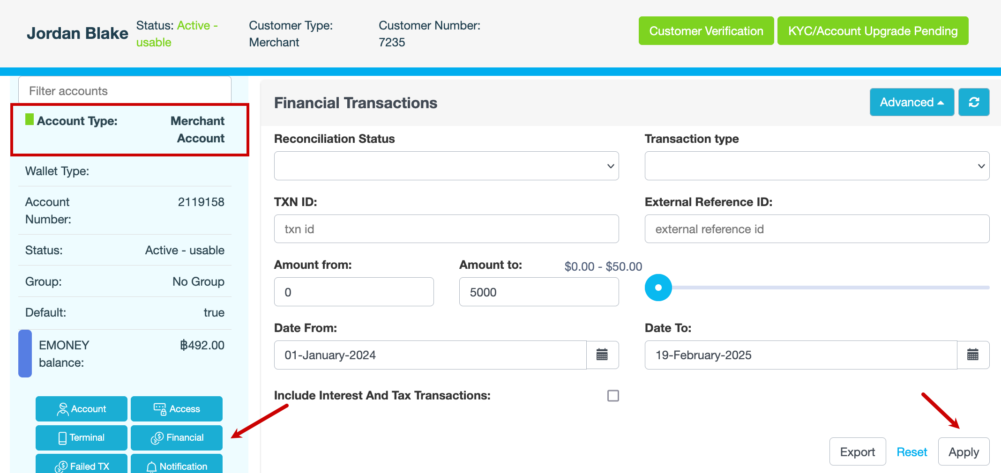This screenshot has height=473, width=1001.
Task: Apply the transaction filters
Action: pos(964,452)
